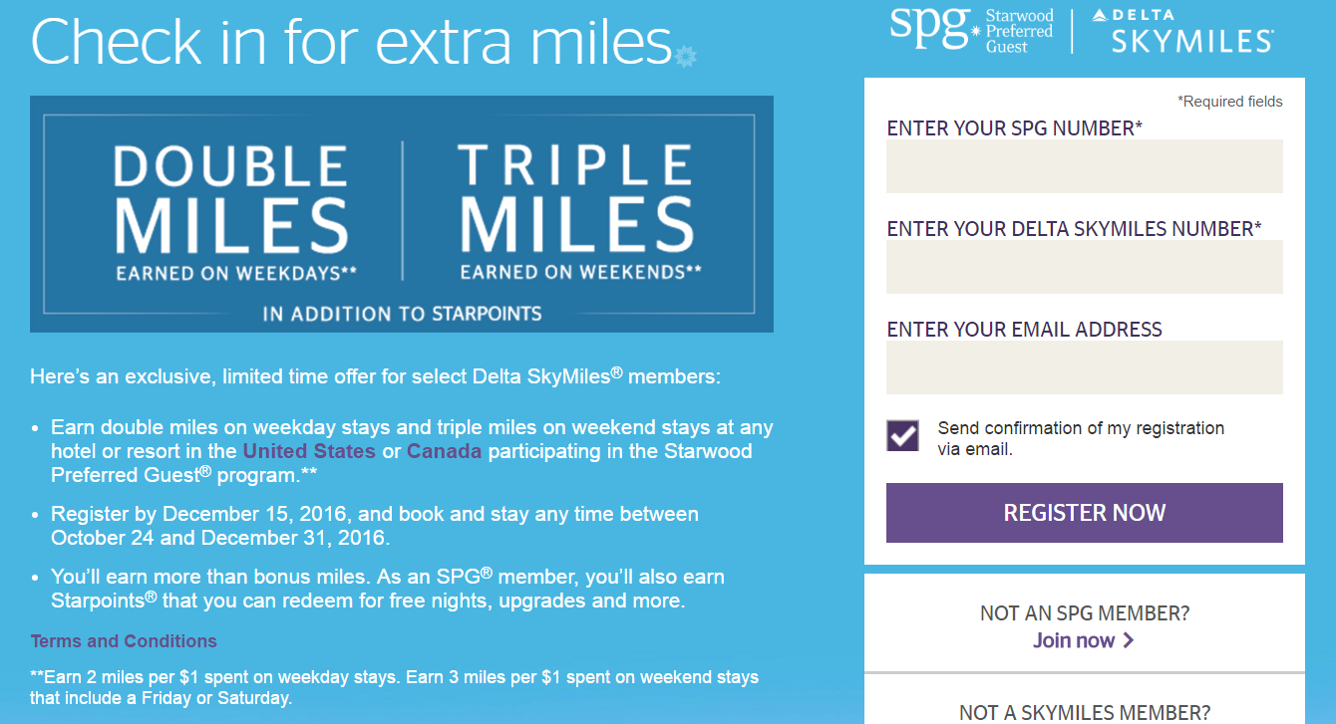The width and height of the screenshot is (1336, 724).
Task: Click the Not an SPG Member heading
Action: [1084, 613]
